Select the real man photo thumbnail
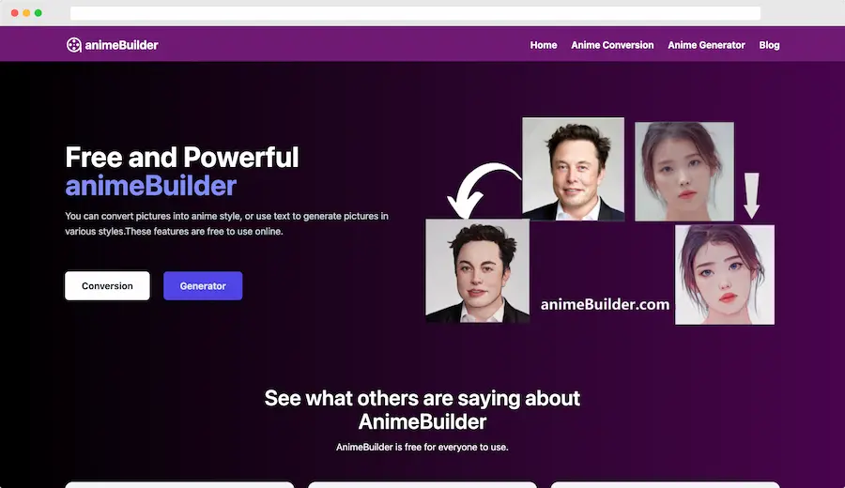 point(574,169)
